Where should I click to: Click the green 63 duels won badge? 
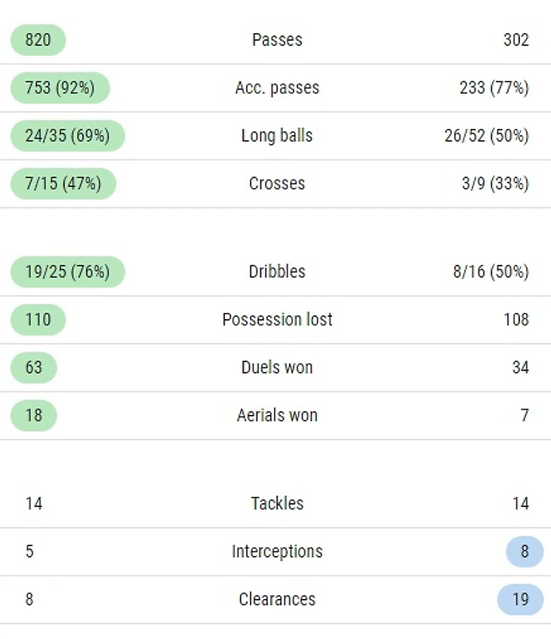[33, 367]
